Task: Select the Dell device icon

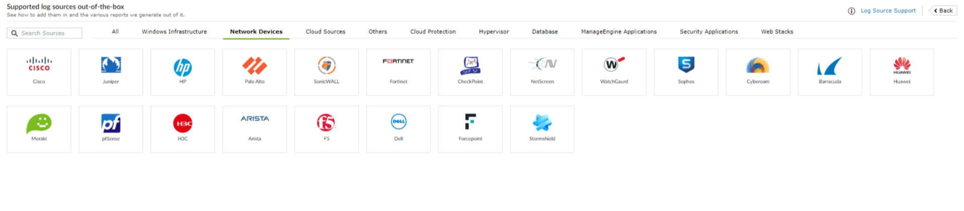Action: click(x=398, y=121)
